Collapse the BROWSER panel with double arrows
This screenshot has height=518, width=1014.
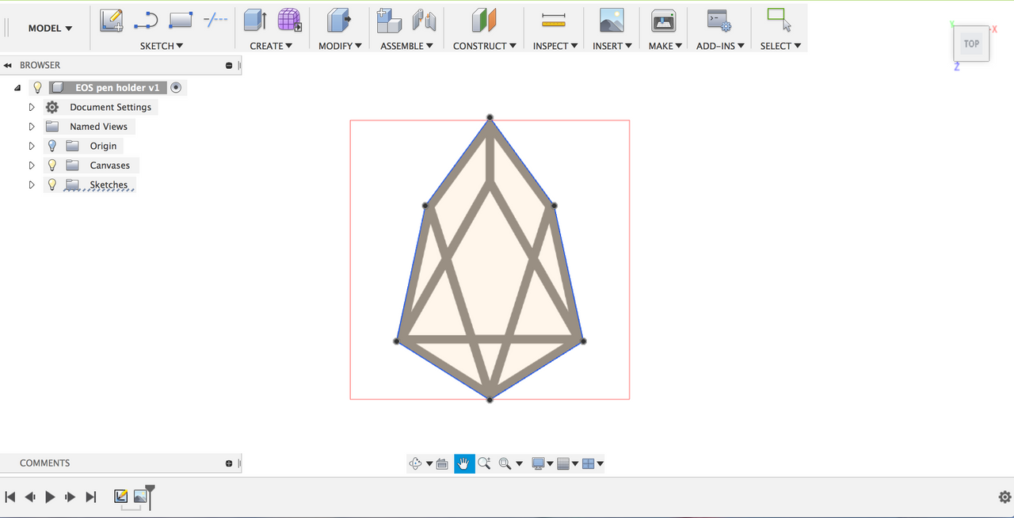point(7,65)
